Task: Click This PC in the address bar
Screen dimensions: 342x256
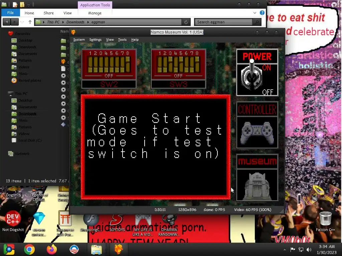Action: (53, 22)
